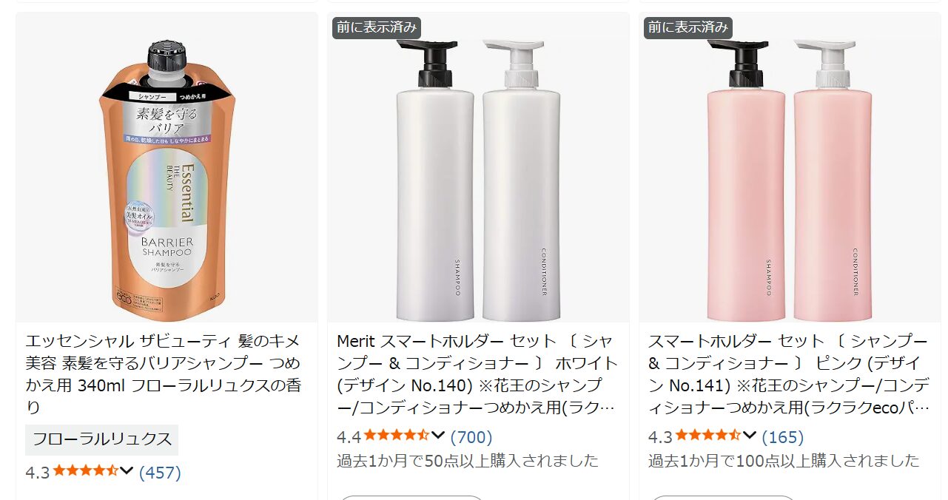View the 700 reviews for white holder
The width and height of the screenshot is (948, 500).
[471, 437]
